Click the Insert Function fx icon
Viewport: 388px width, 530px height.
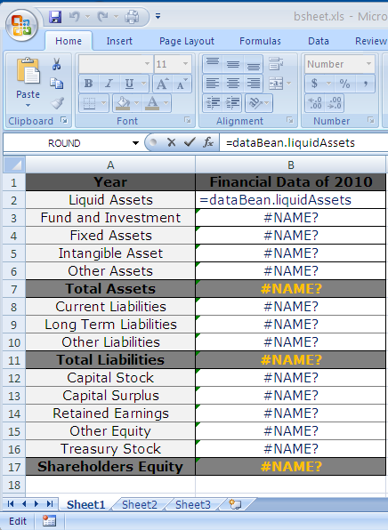pyautogui.click(x=208, y=142)
